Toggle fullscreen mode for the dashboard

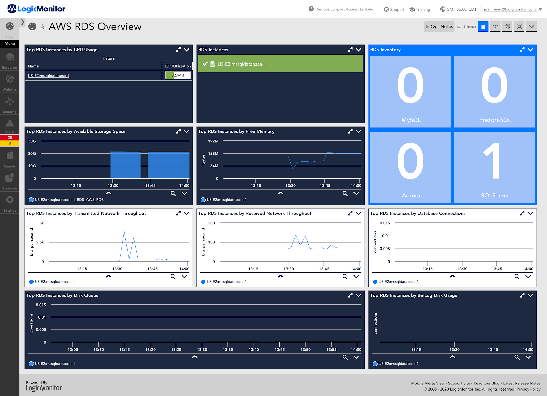tap(519, 26)
